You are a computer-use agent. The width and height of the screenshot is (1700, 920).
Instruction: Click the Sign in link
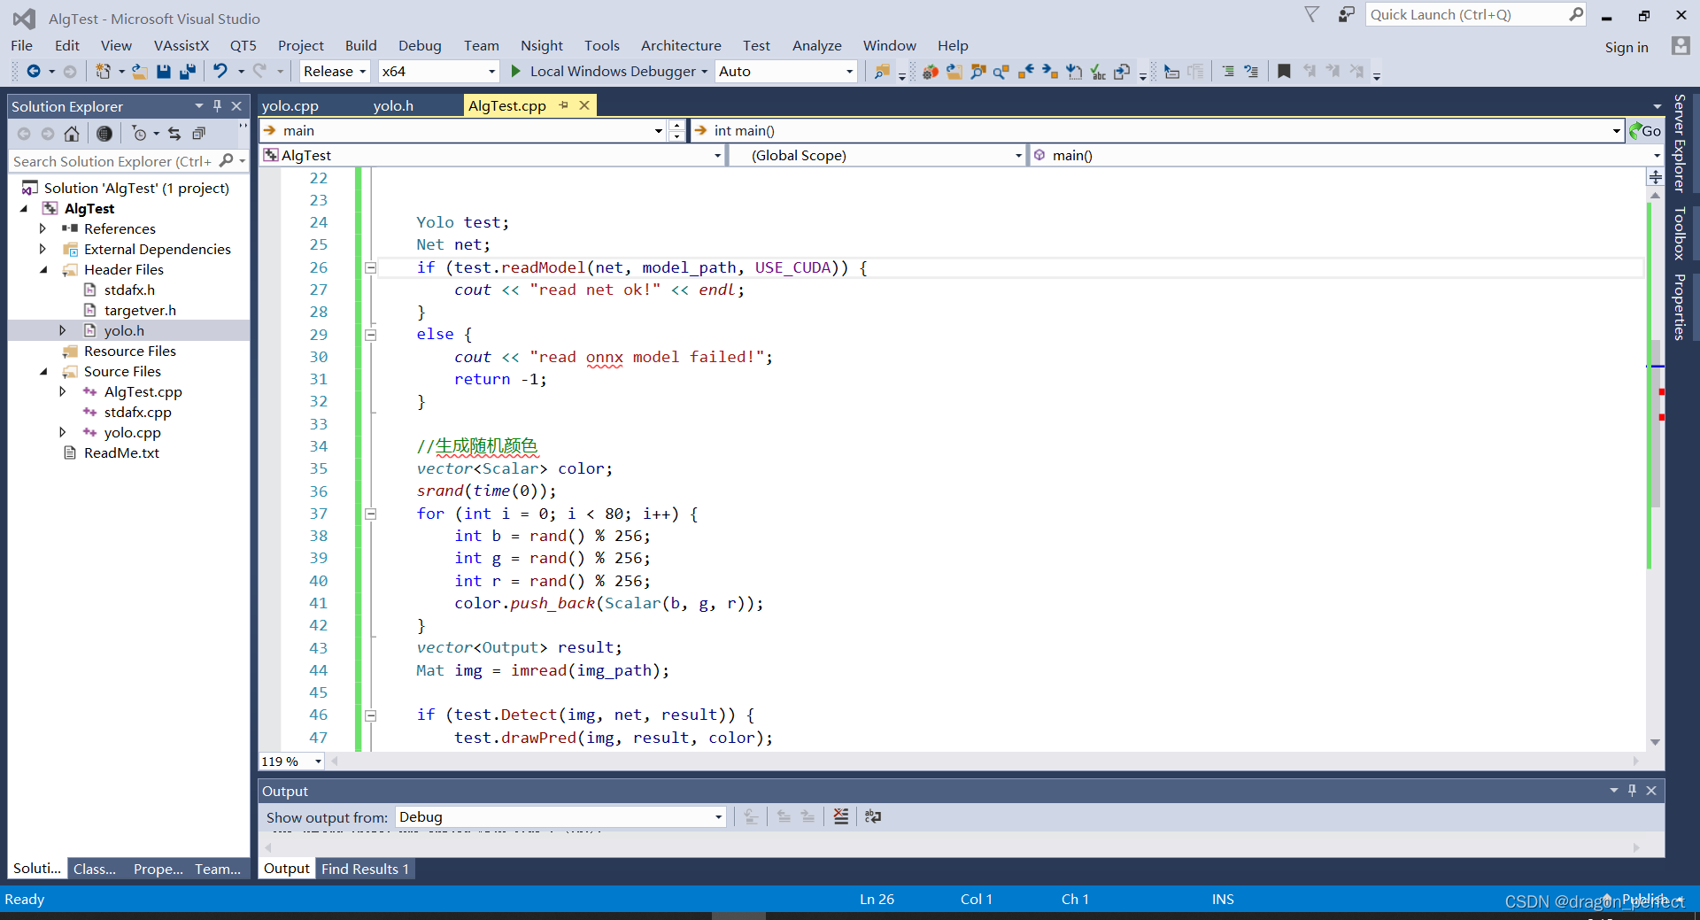coord(1627,47)
